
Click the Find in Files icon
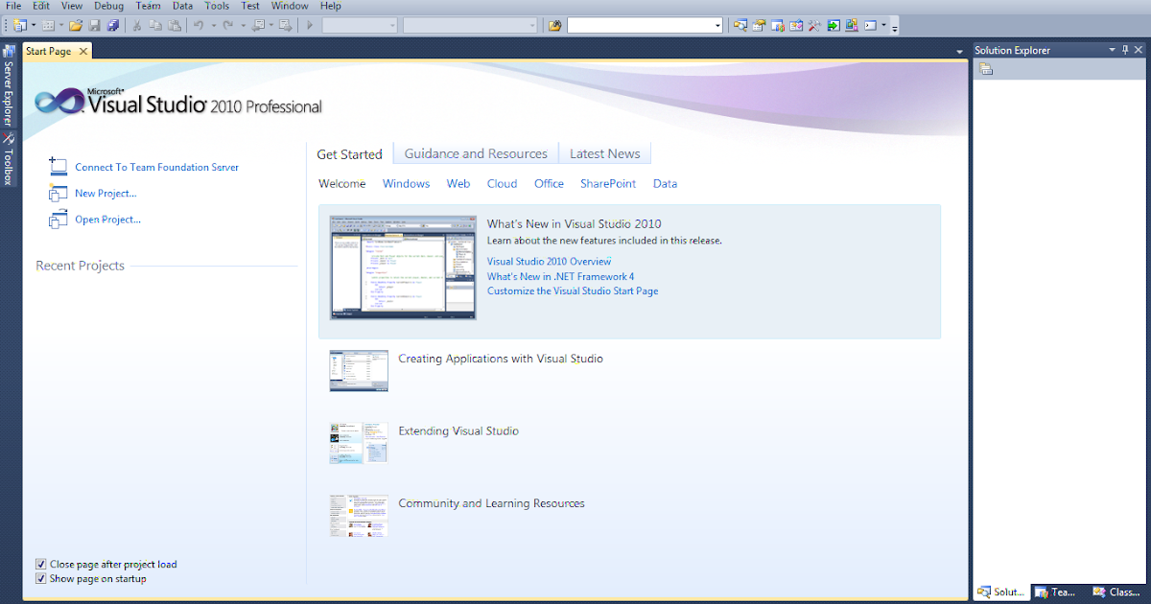click(554, 25)
